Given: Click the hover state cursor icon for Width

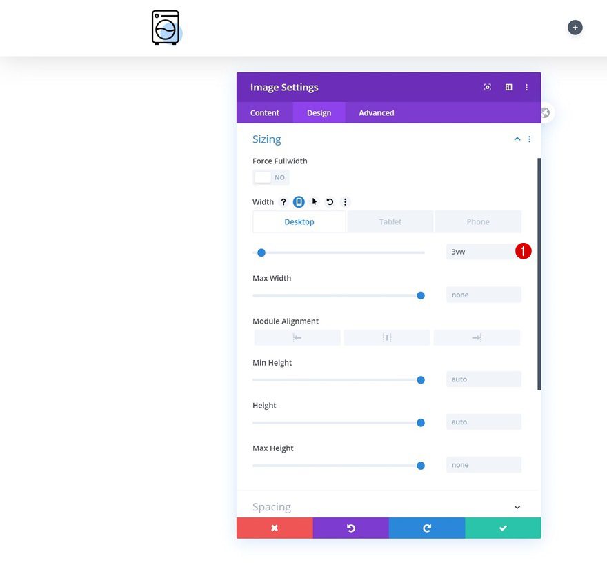Looking at the screenshot, I should tap(314, 201).
